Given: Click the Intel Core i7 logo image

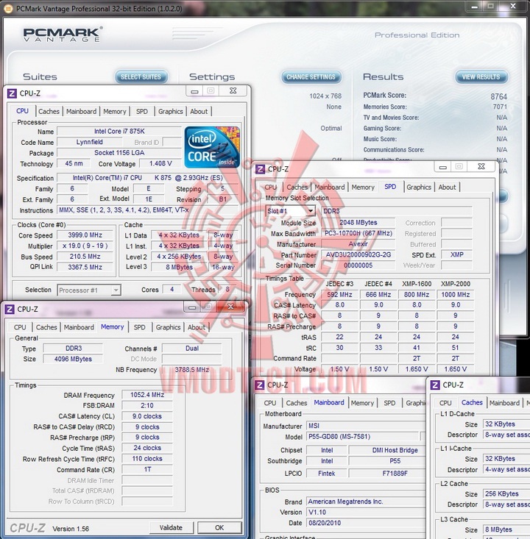Looking at the screenshot, I should pos(212,147).
